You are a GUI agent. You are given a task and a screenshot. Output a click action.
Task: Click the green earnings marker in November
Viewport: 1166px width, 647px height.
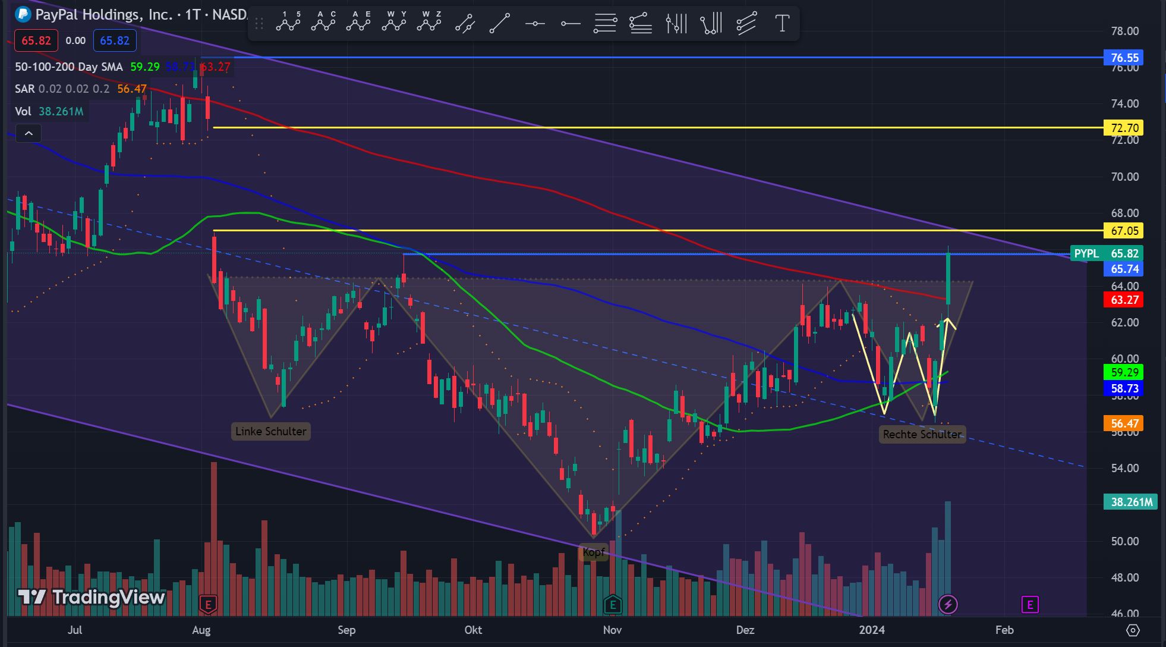[x=612, y=605]
